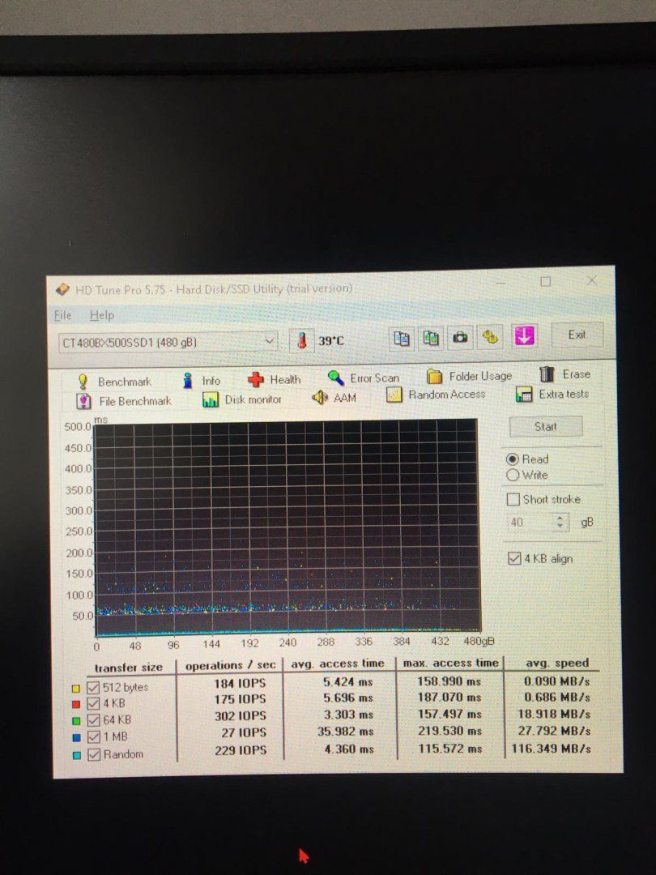The height and width of the screenshot is (875, 656).
Task: Click the 187.070 ms max access time
Action: tap(449, 697)
